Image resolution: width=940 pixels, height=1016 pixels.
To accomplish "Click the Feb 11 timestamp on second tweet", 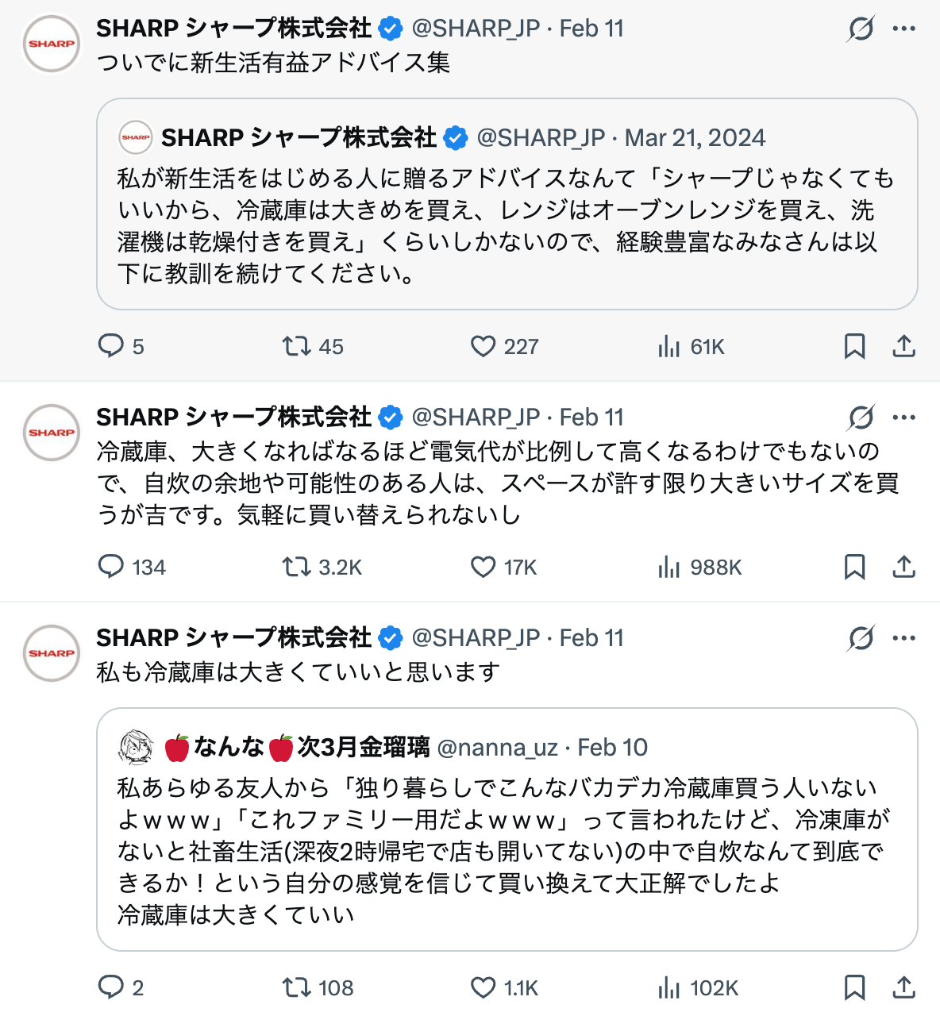I will point(591,418).
